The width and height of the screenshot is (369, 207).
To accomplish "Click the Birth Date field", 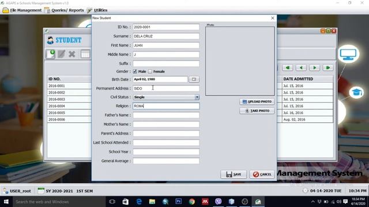I will 160,79.
